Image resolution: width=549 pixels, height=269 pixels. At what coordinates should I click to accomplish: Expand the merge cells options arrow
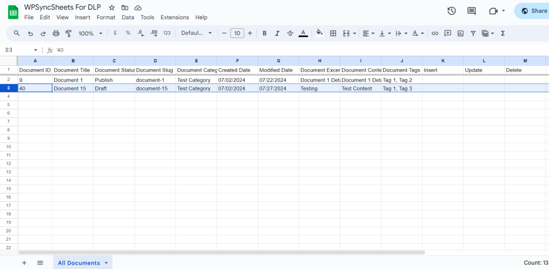click(355, 33)
